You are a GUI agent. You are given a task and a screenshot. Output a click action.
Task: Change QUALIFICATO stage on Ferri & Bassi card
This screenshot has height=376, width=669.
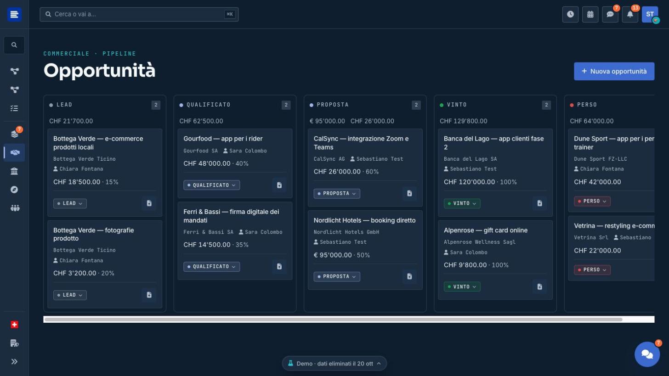[x=211, y=267]
